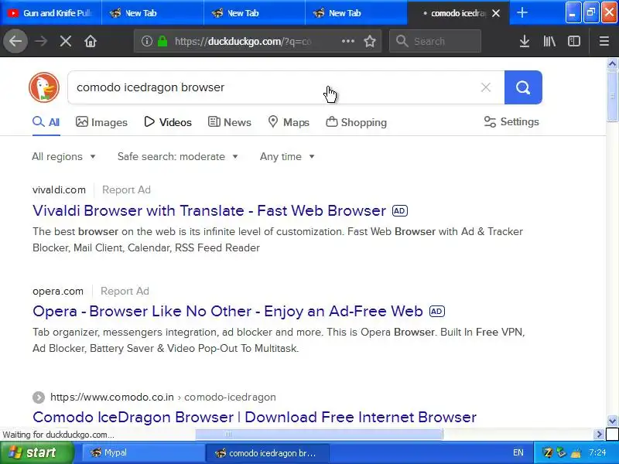Click the comodo.co.in result URL
The height and width of the screenshot is (464, 619).
pyautogui.click(x=163, y=397)
